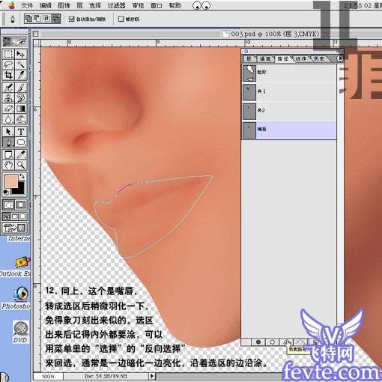Image resolution: width=382 pixels, height=382 pixels.
Task: Click the foreground color swatch
Action: pyautogui.click(x=11, y=181)
